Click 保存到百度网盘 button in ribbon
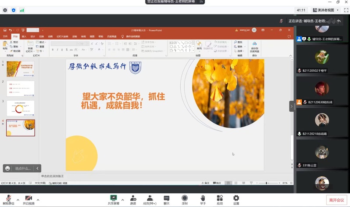This screenshot has width=350, height=207. pos(254,47)
